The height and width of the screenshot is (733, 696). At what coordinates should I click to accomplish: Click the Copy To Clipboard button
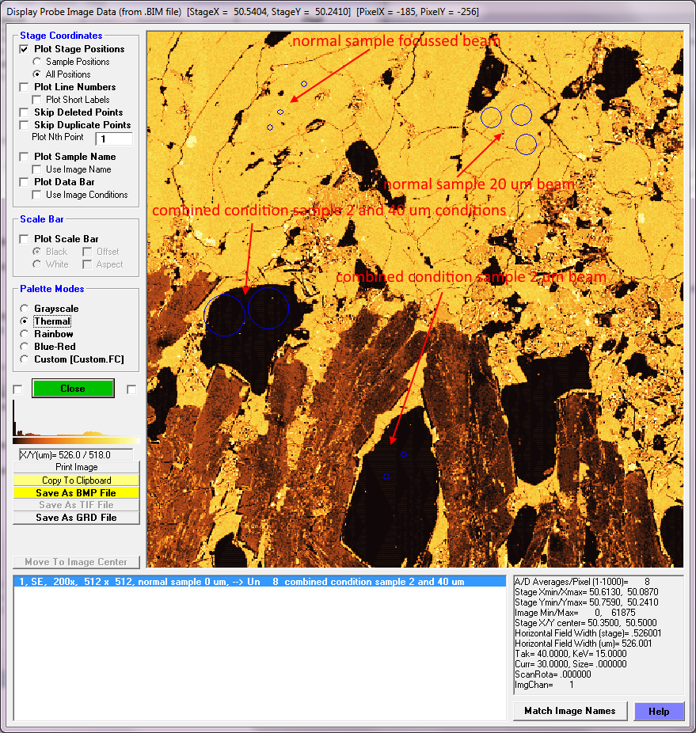point(76,480)
